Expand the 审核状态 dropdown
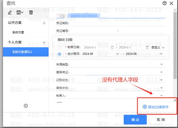This screenshot has height=128, width=178. pyautogui.click(x=161, y=88)
